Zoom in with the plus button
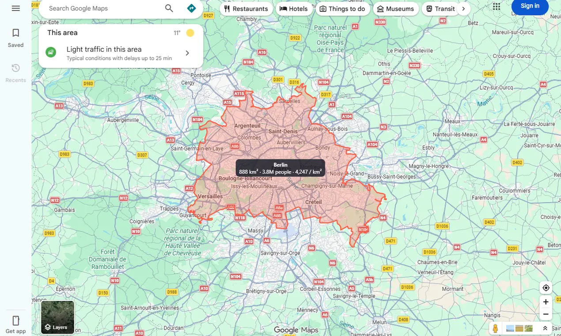Screen dimensions: 561x336 point(546,302)
